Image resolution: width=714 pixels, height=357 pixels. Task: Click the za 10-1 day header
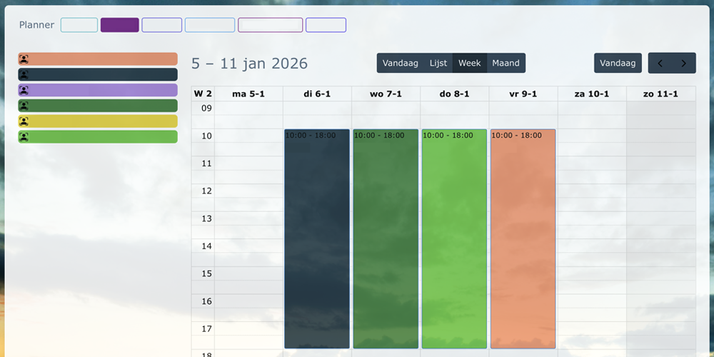click(x=591, y=94)
